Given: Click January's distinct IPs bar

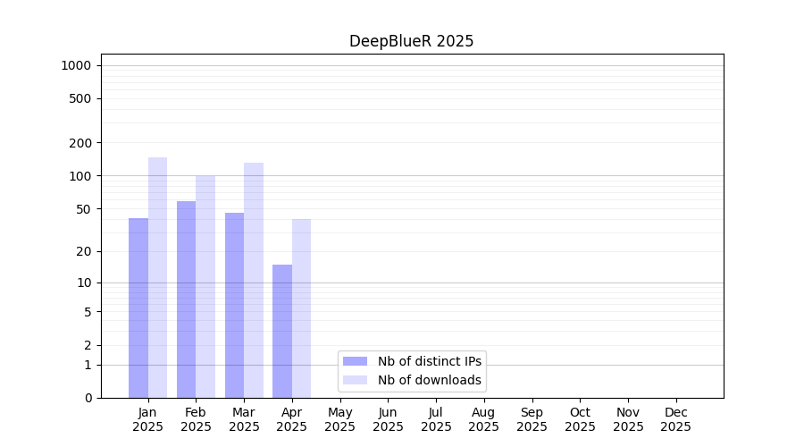Looking at the screenshot, I should (x=138, y=308).
